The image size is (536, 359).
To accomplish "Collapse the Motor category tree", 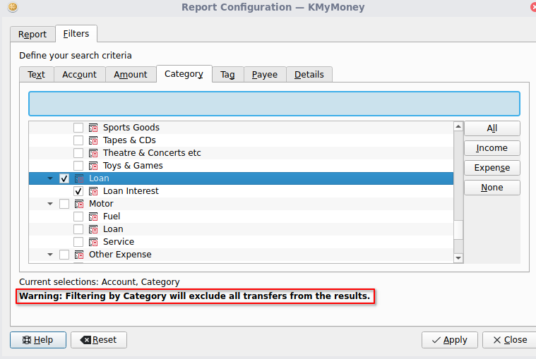I will click(50, 204).
